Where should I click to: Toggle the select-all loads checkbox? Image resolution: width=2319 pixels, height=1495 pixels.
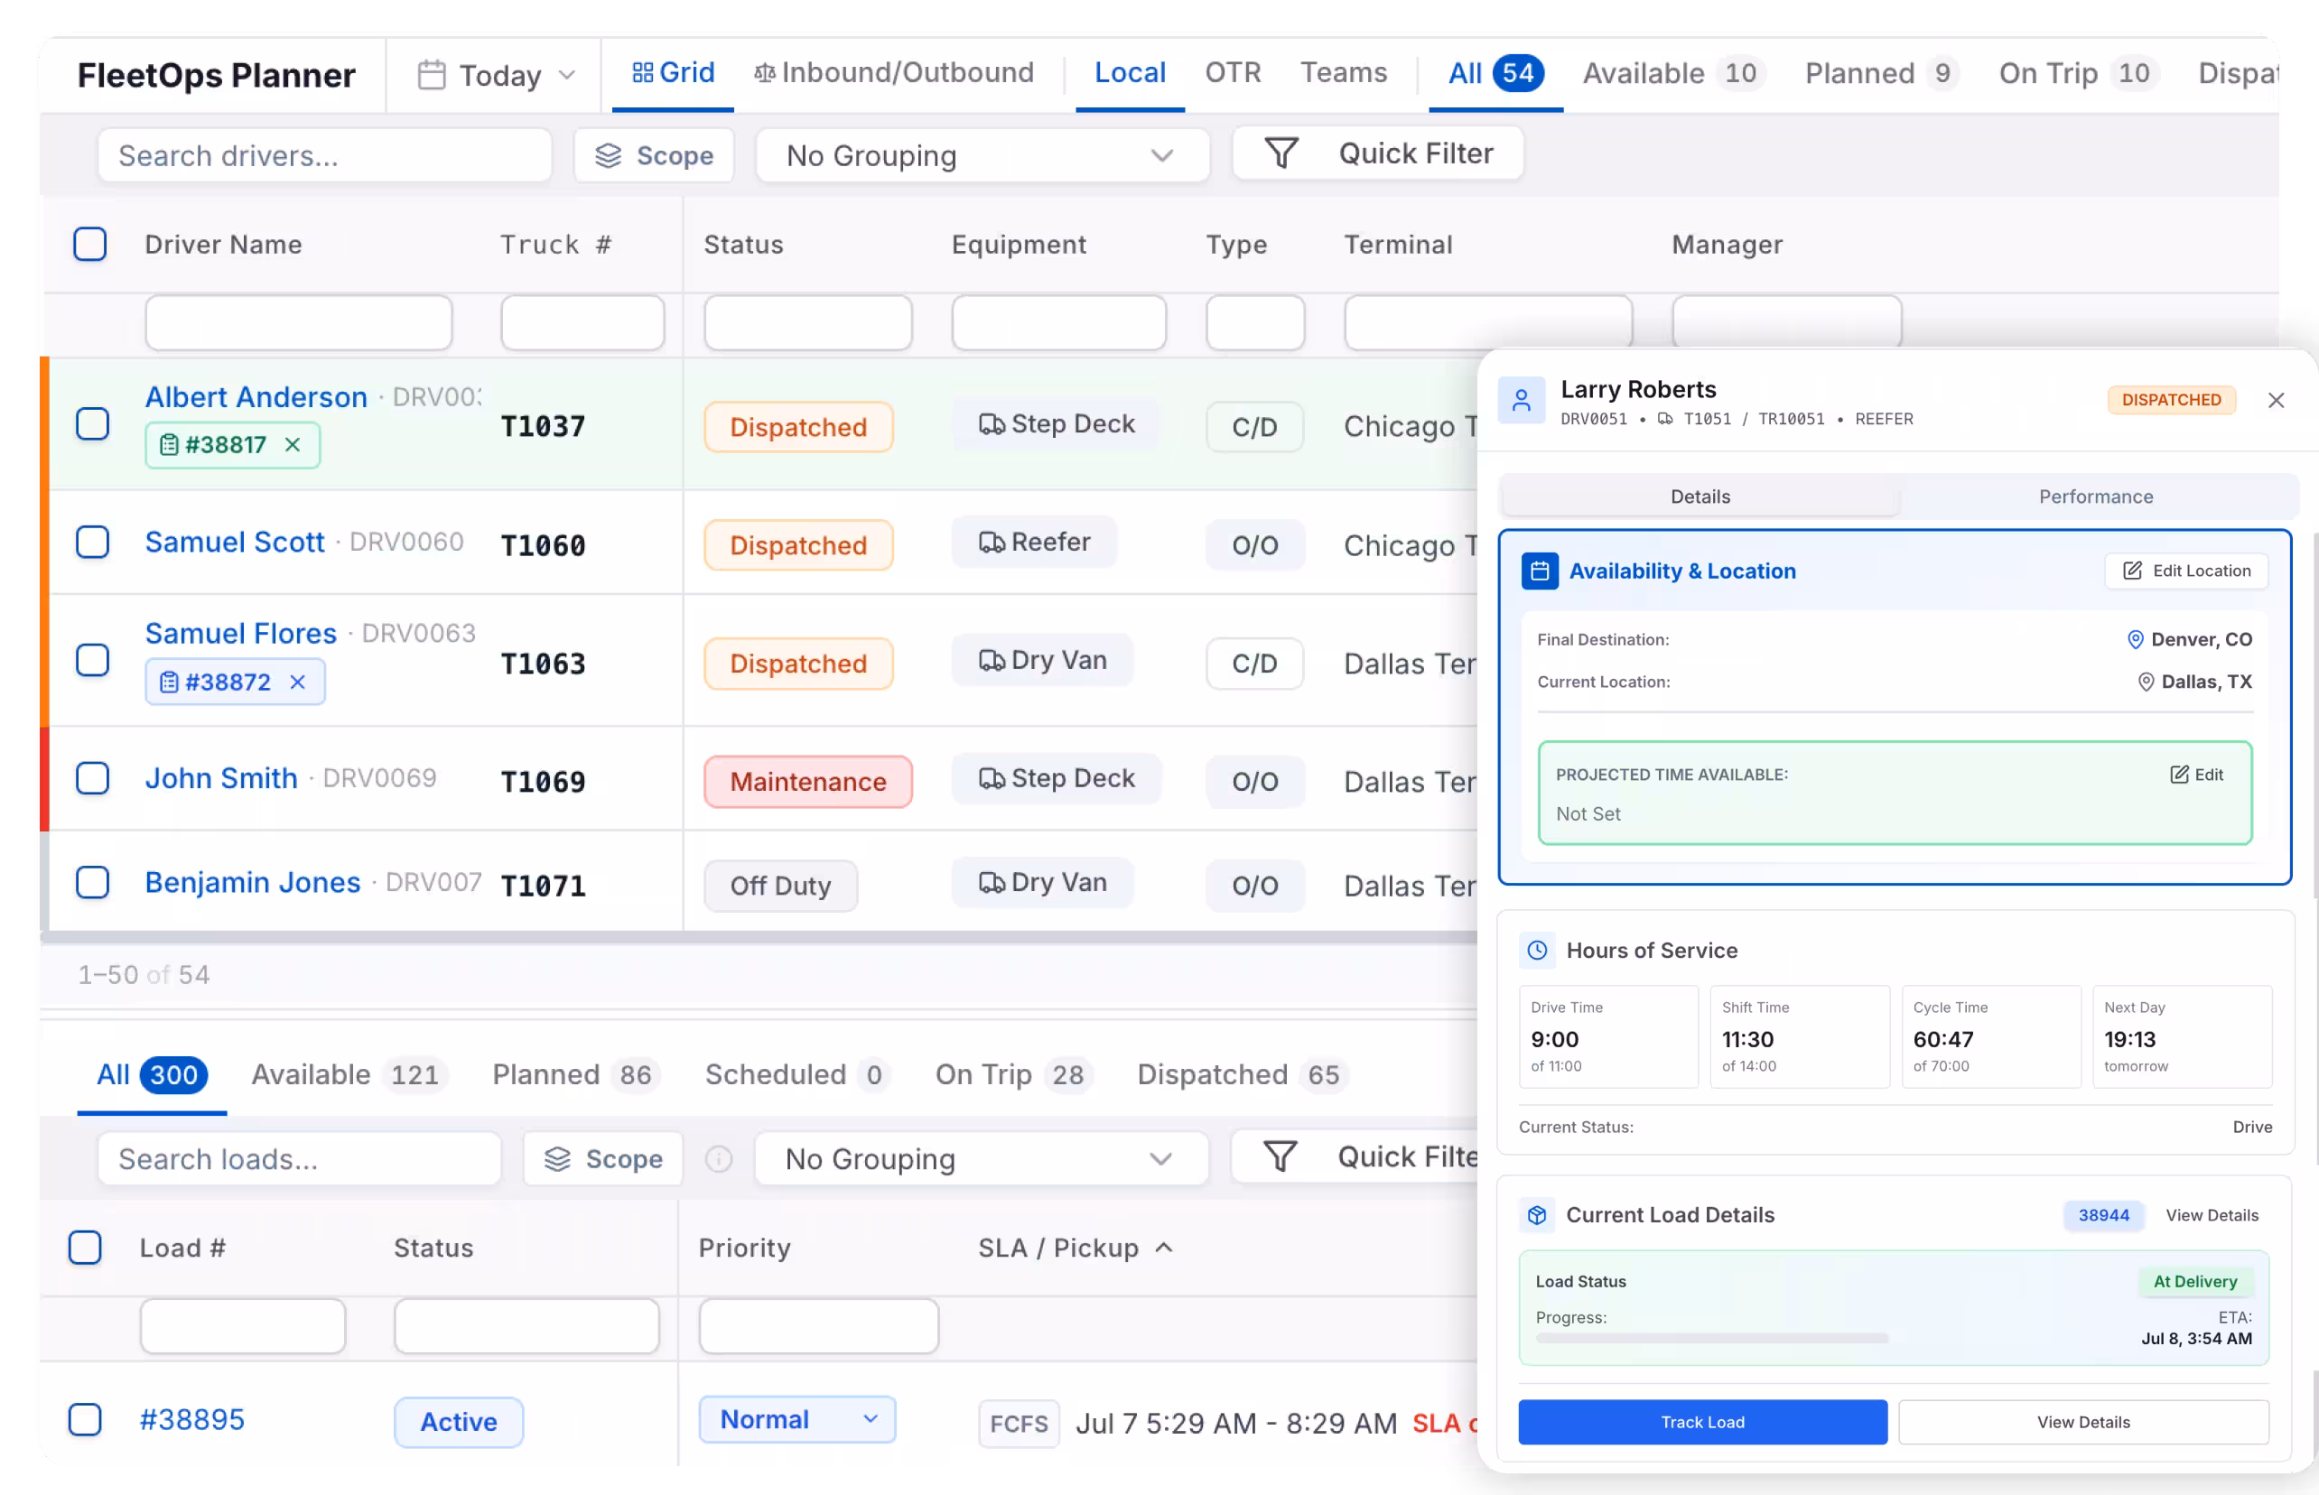(86, 1248)
